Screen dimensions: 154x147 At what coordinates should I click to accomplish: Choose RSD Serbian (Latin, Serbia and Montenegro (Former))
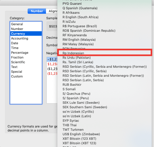point(105,75)
